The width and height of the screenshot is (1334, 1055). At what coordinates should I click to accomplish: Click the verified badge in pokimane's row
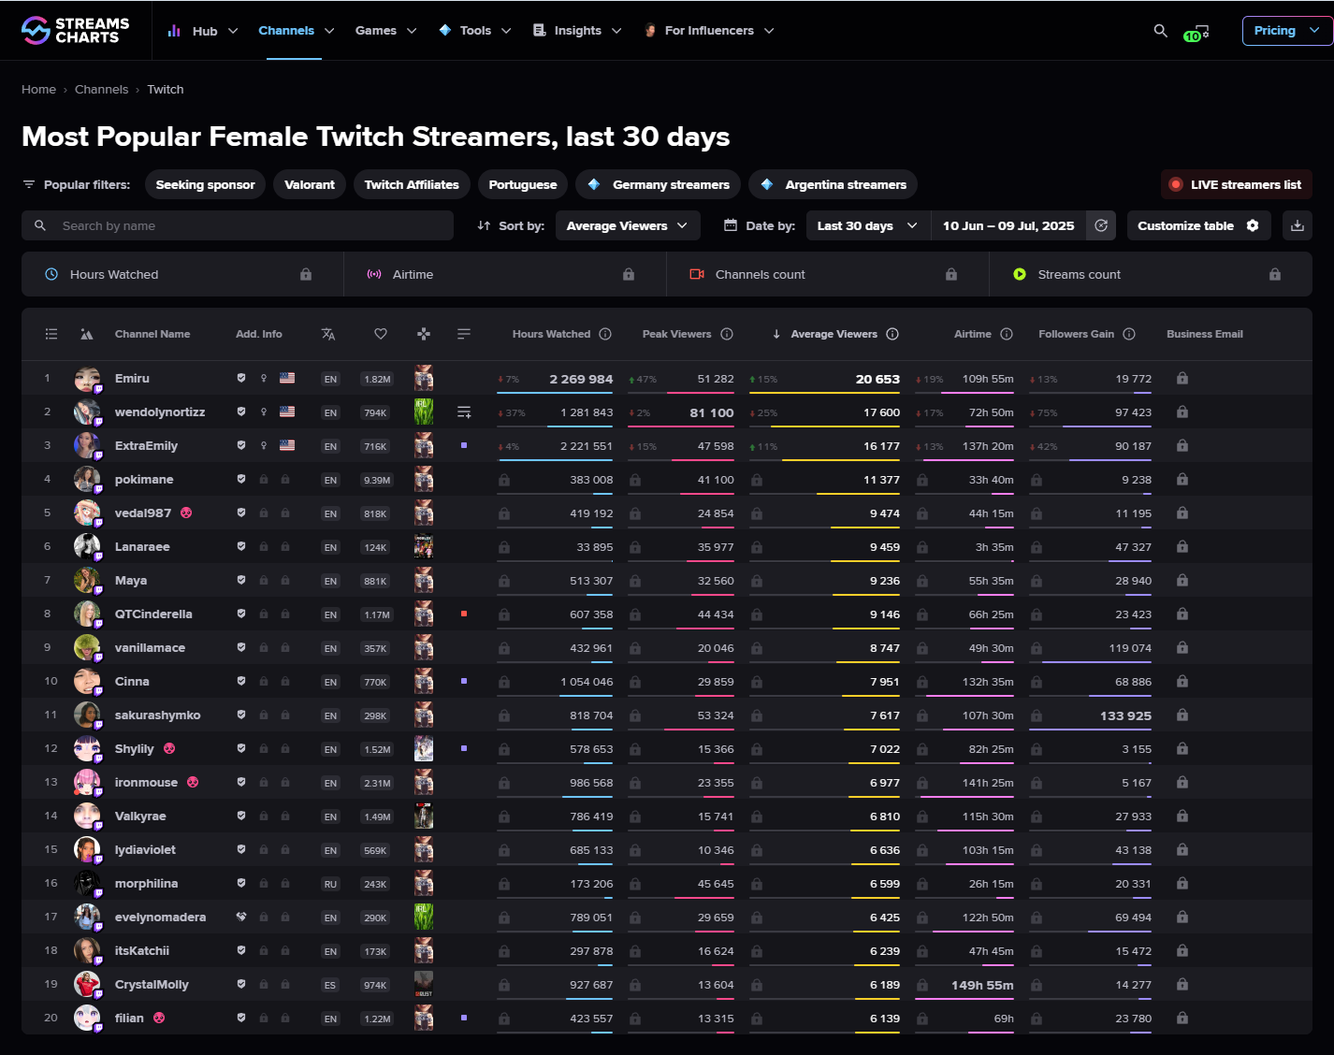(x=241, y=479)
